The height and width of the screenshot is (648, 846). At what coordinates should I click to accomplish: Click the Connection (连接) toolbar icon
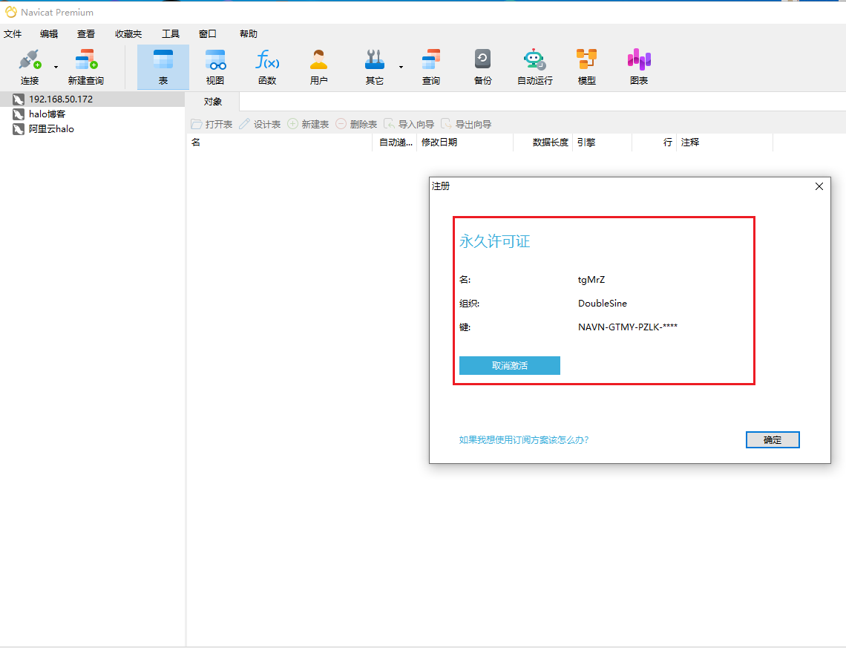click(x=30, y=67)
